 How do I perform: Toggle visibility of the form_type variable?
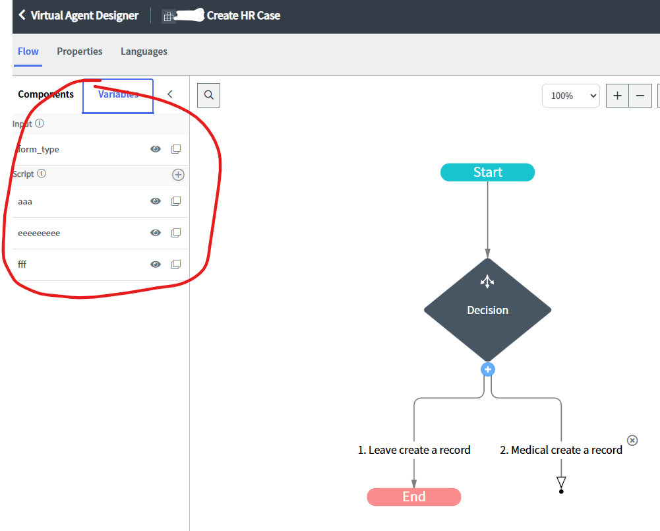pos(155,148)
